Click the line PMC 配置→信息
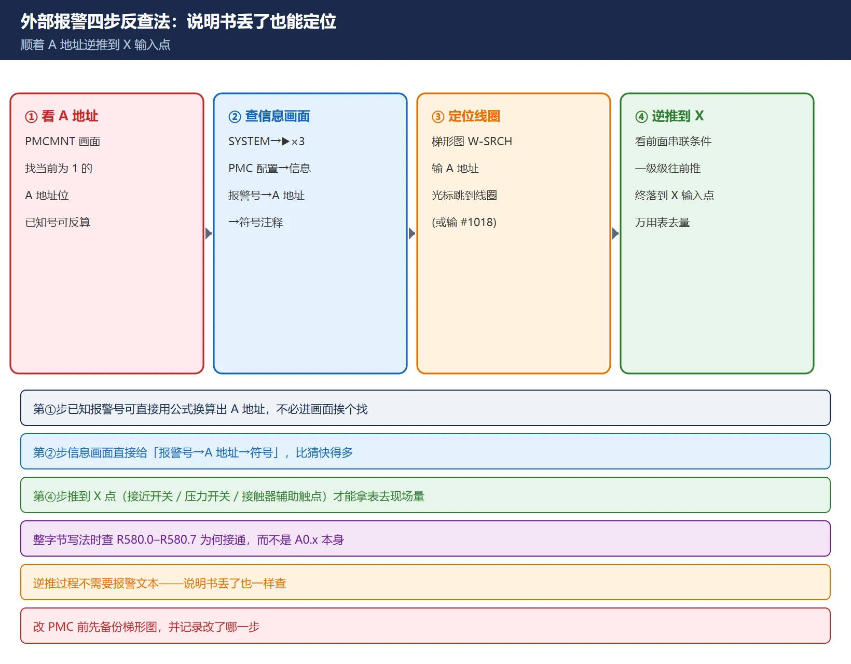Viewport: 851px width, 664px height. pos(269,168)
